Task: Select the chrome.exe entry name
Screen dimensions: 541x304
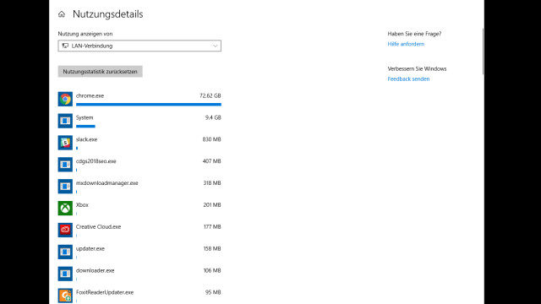Action: [x=90, y=95]
